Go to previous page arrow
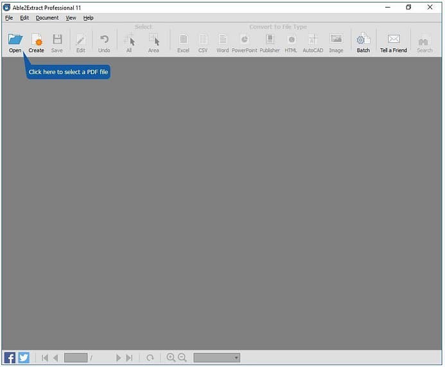Image resolution: width=445 pixels, height=367 pixels. (56, 358)
